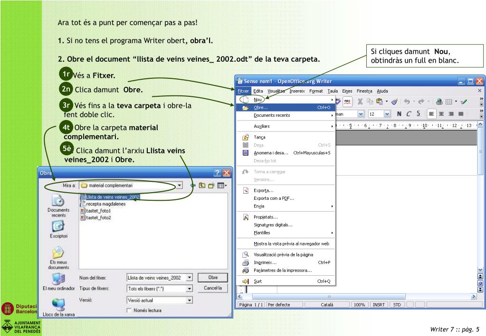Screen dimensions: 486x336
Task: Toggle the automatic spellcheck icon in Writer toolbar
Action: pyautogui.click(x=347, y=101)
